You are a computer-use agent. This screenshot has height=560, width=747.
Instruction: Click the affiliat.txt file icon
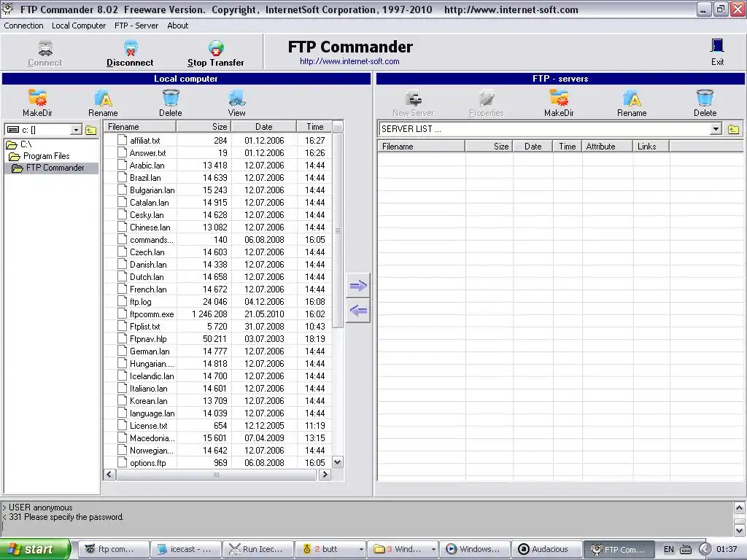(x=122, y=140)
